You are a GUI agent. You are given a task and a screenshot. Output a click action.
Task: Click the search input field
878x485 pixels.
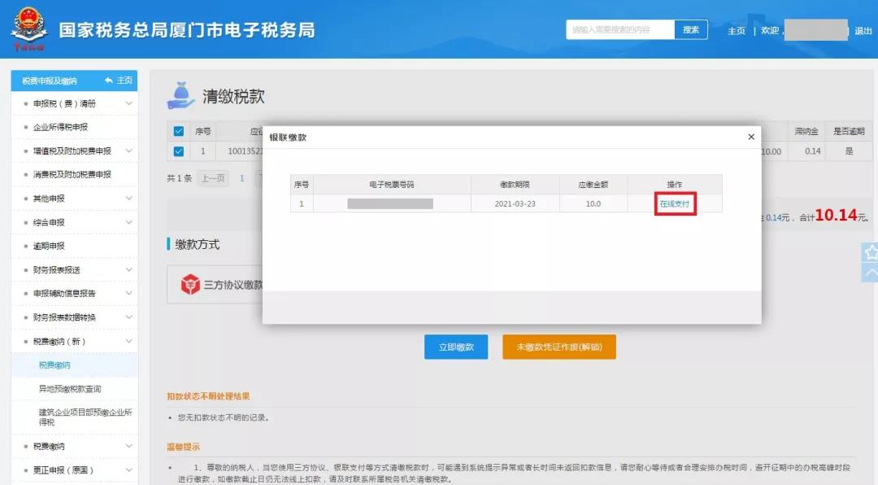pyautogui.click(x=619, y=30)
